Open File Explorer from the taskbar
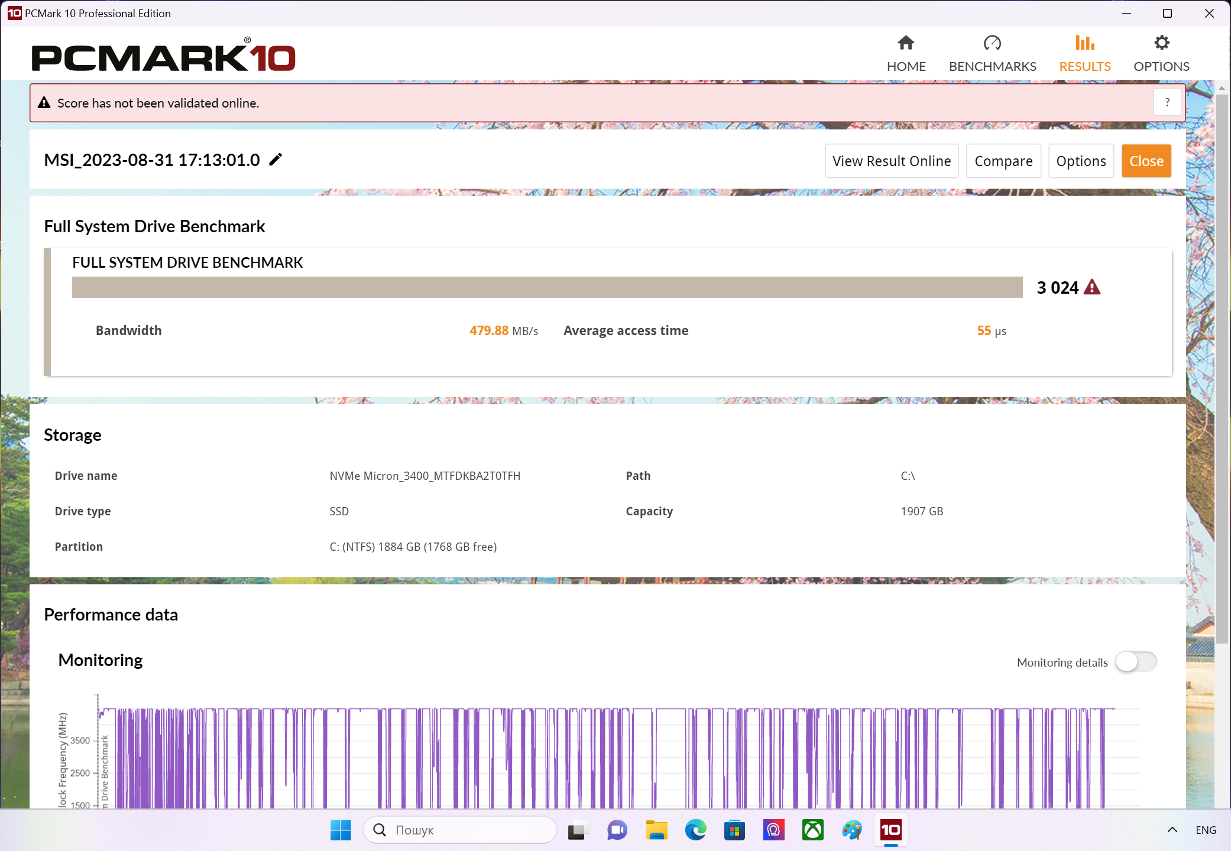Viewport: 1231px width, 851px height. (656, 830)
